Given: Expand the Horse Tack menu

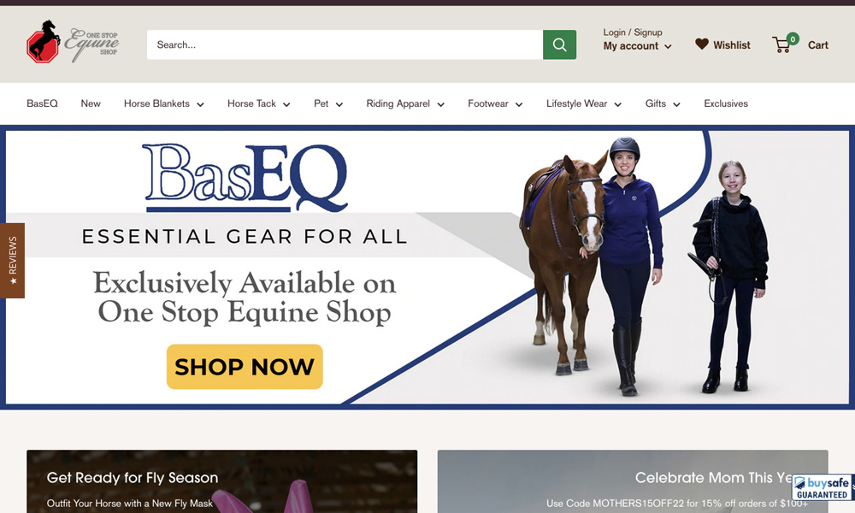Looking at the screenshot, I should [258, 103].
